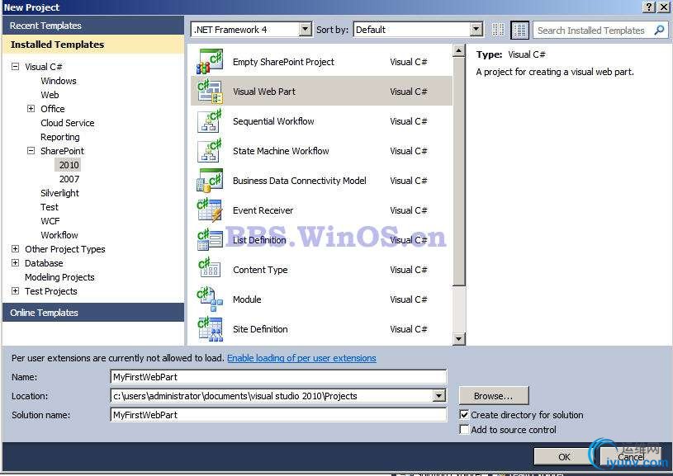673x476 pixels.
Task: Select the Test category under Visual C#
Action: pyautogui.click(x=50, y=207)
